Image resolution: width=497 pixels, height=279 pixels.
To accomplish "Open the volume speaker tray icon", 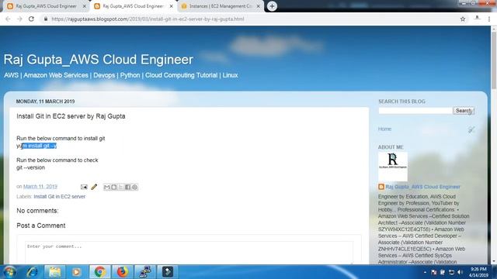I will (460, 272).
